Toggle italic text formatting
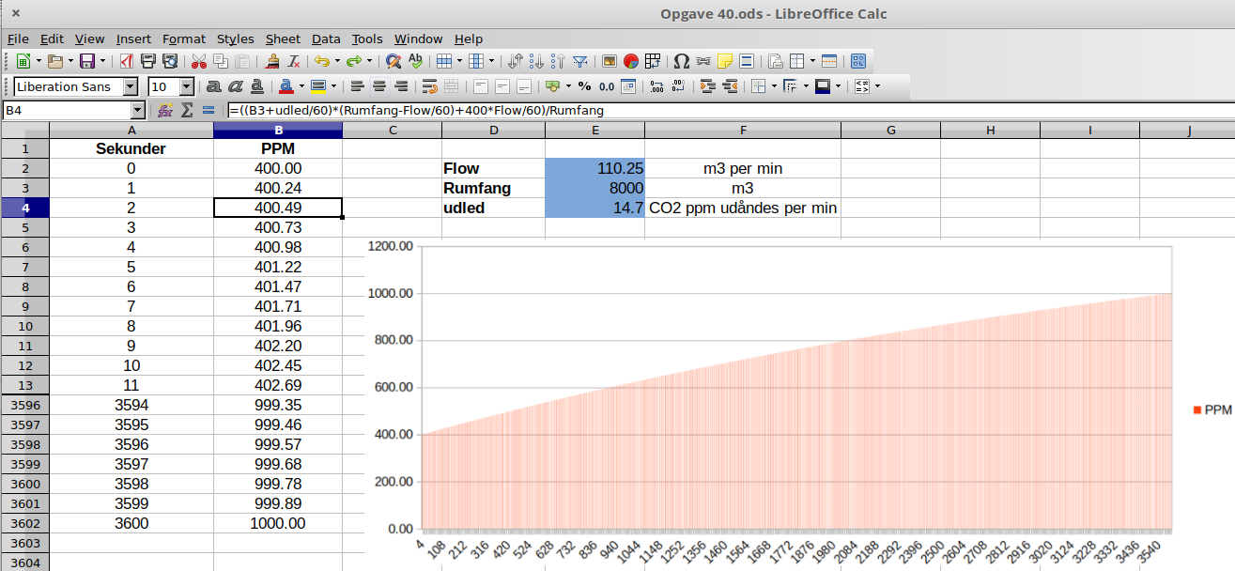1235x571 pixels. click(x=234, y=86)
